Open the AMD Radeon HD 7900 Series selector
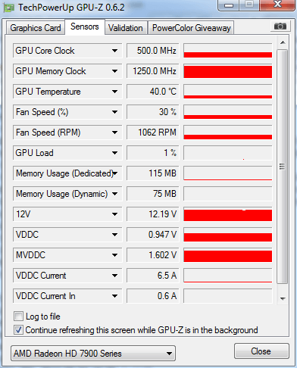Image resolution: width=297 pixels, height=368 pixels. (93, 354)
